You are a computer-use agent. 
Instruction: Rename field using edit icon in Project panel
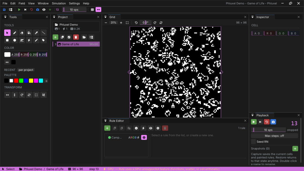[69, 37]
